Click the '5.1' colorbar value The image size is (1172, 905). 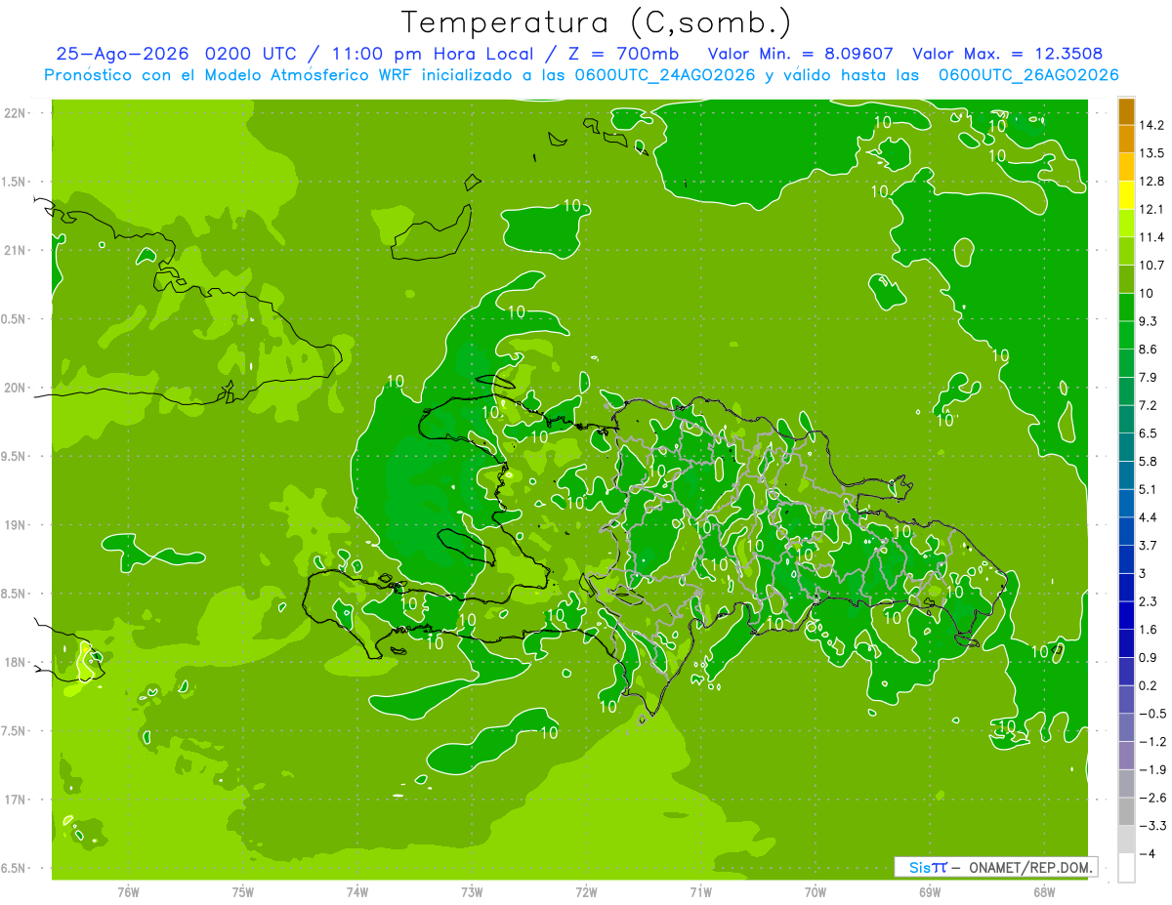[1149, 489]
